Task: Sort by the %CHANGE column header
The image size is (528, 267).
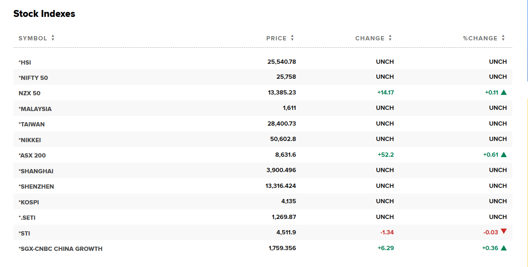Action: (x=480, y=38)
